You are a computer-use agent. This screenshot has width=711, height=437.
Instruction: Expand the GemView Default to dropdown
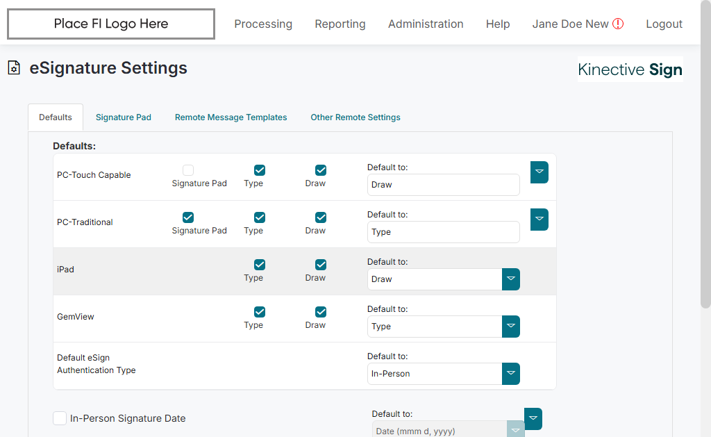pyautogui.click(x=511, y=327)
